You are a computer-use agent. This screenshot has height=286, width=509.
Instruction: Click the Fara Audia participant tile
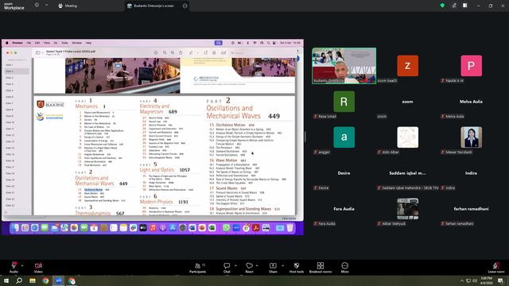[x=344, y=209]
